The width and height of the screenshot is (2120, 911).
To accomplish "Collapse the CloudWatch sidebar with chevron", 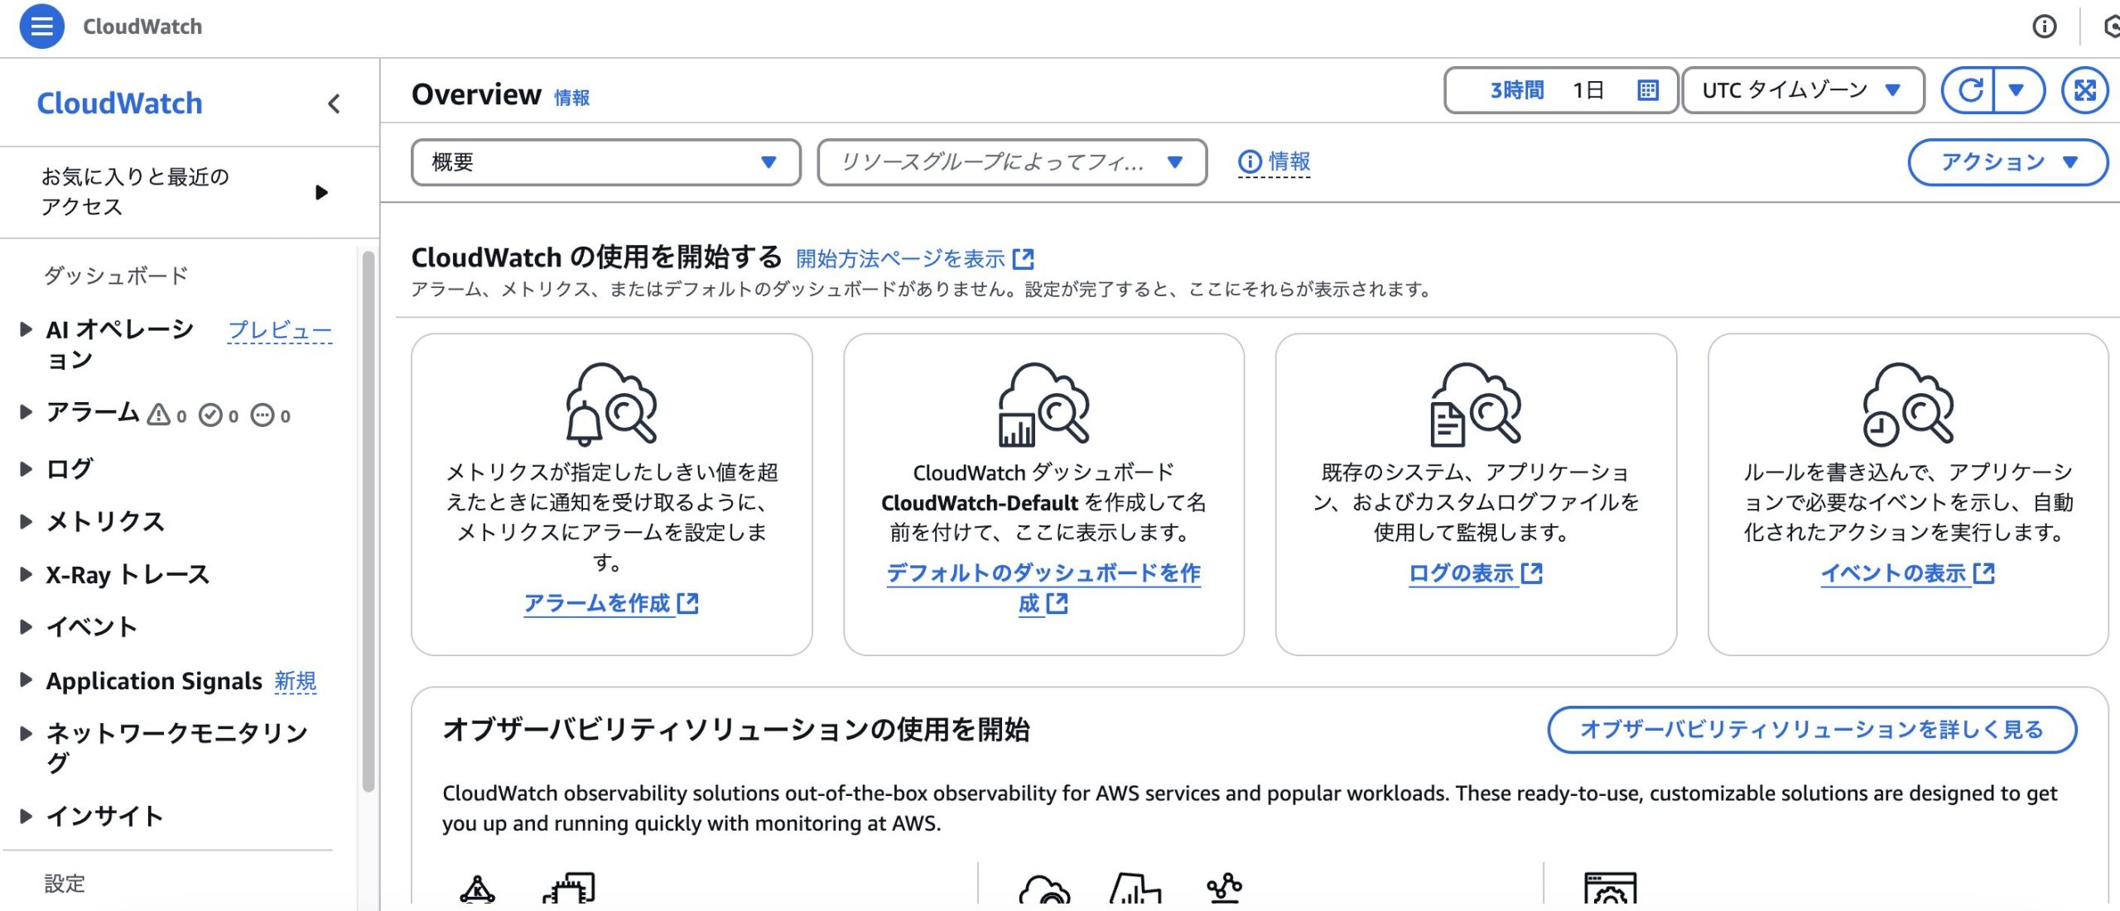I will [334, 103].
